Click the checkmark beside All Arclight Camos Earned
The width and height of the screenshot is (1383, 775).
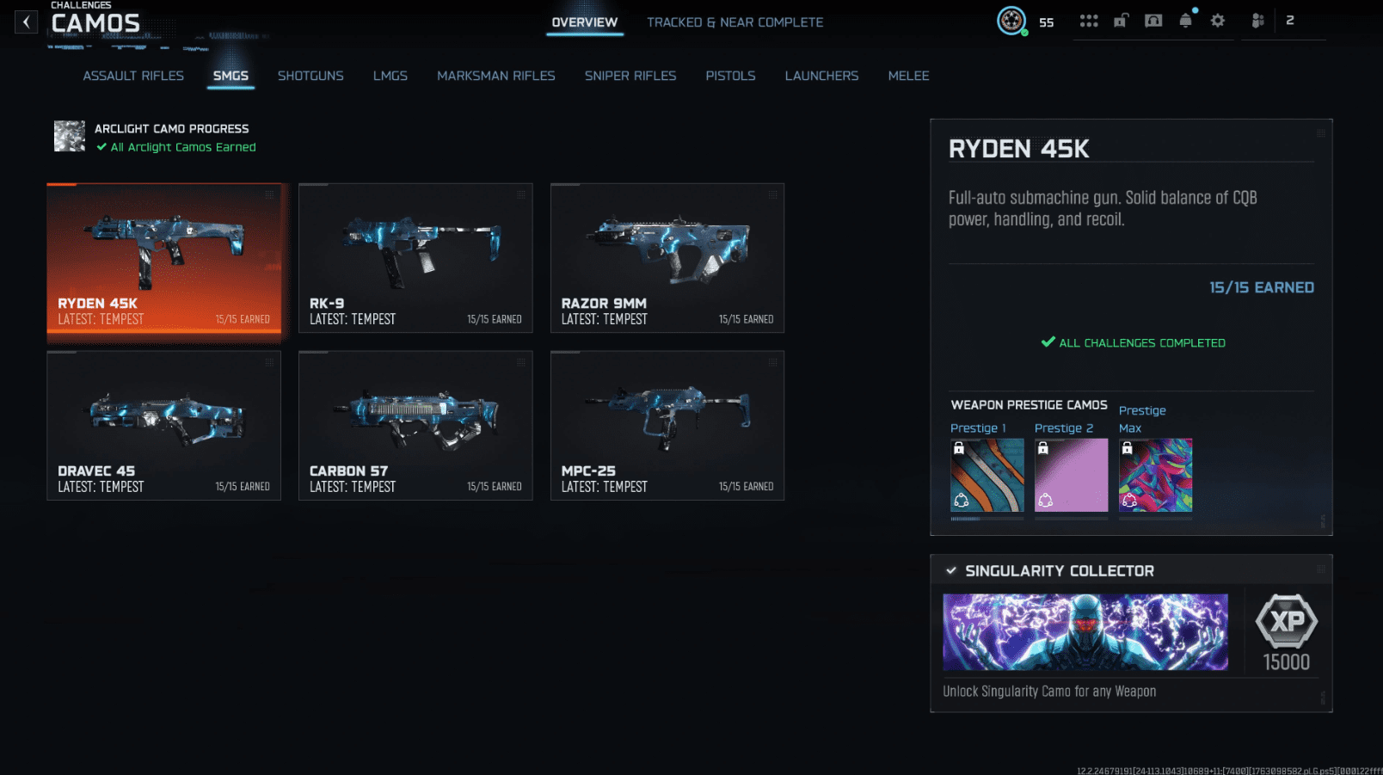[x=102, y=147]
